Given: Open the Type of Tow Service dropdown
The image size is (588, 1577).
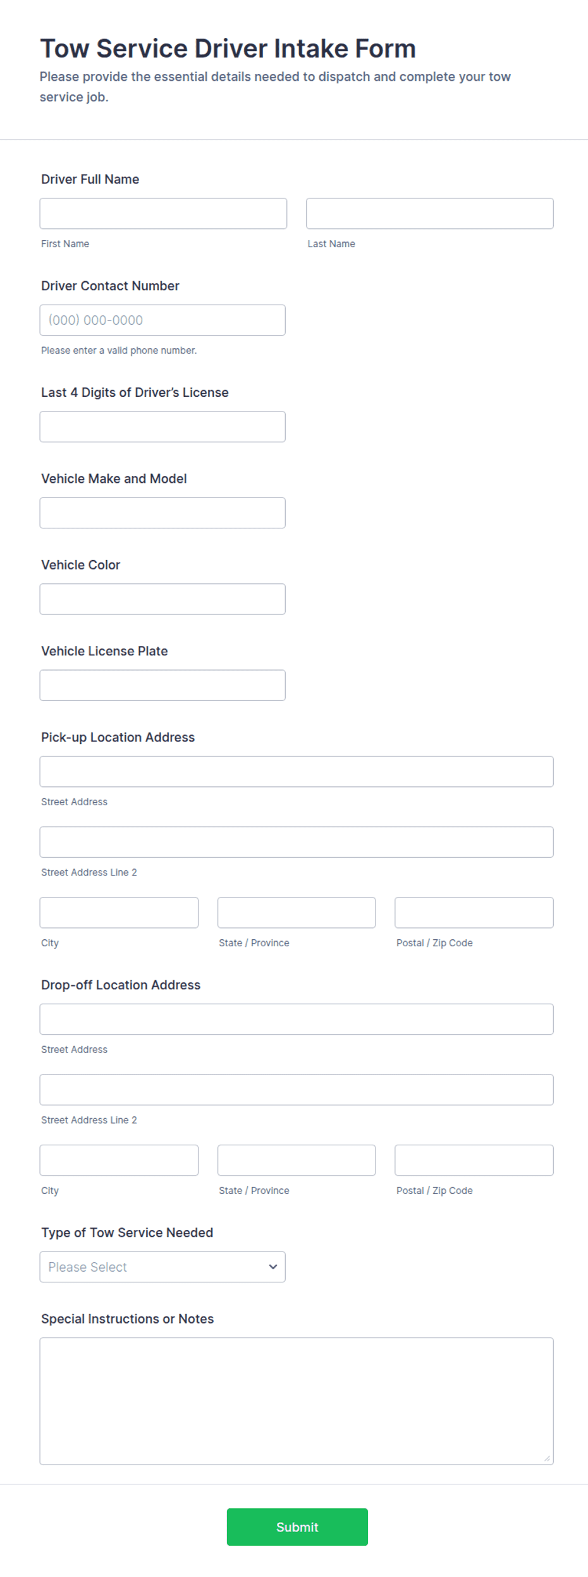Looking at the screenshot, I should pos(162,1266).
